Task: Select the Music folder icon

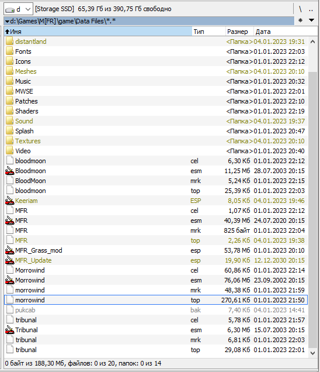Action: (x=9, y=81)
